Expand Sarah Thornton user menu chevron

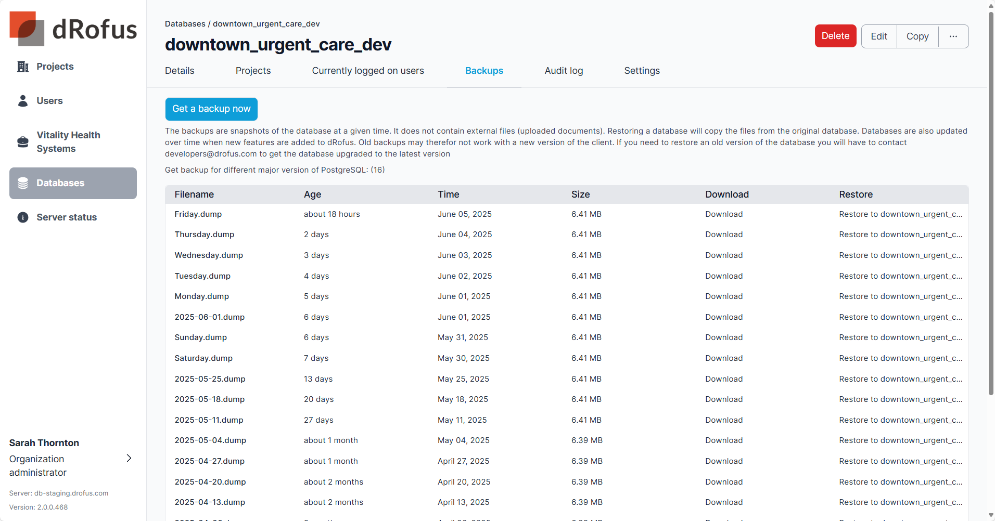(129, 458)
